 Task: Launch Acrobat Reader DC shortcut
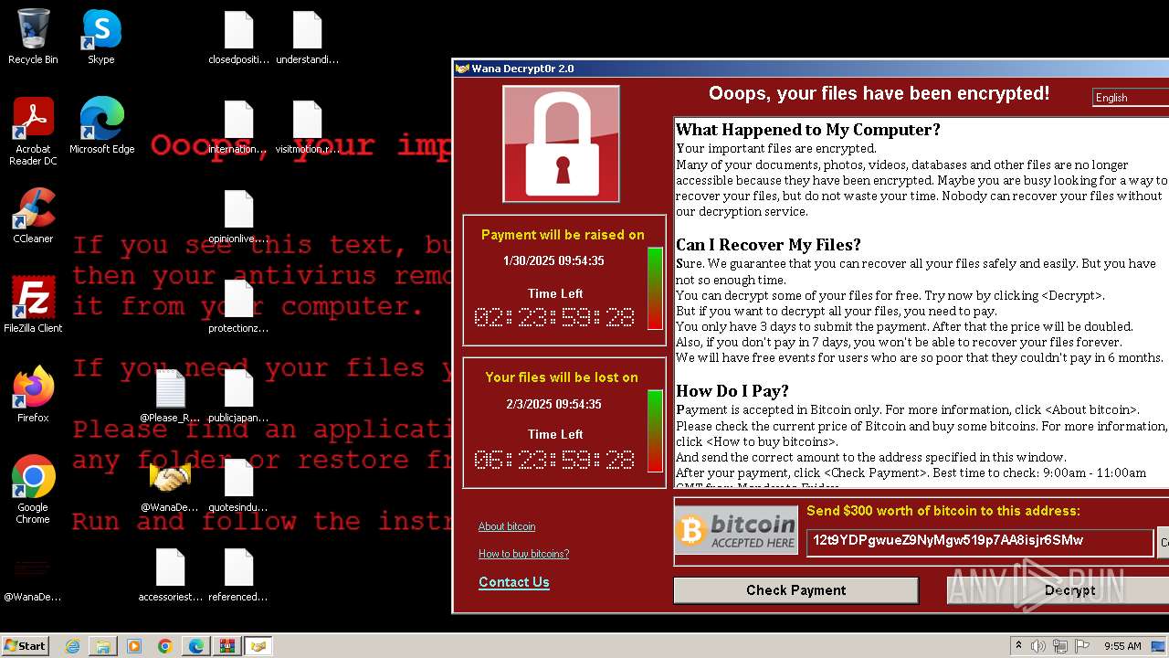click(33, 132)
